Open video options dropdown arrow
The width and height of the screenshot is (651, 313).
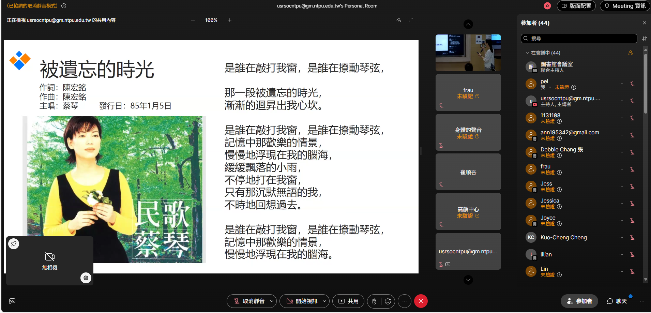tap(324, 301)
